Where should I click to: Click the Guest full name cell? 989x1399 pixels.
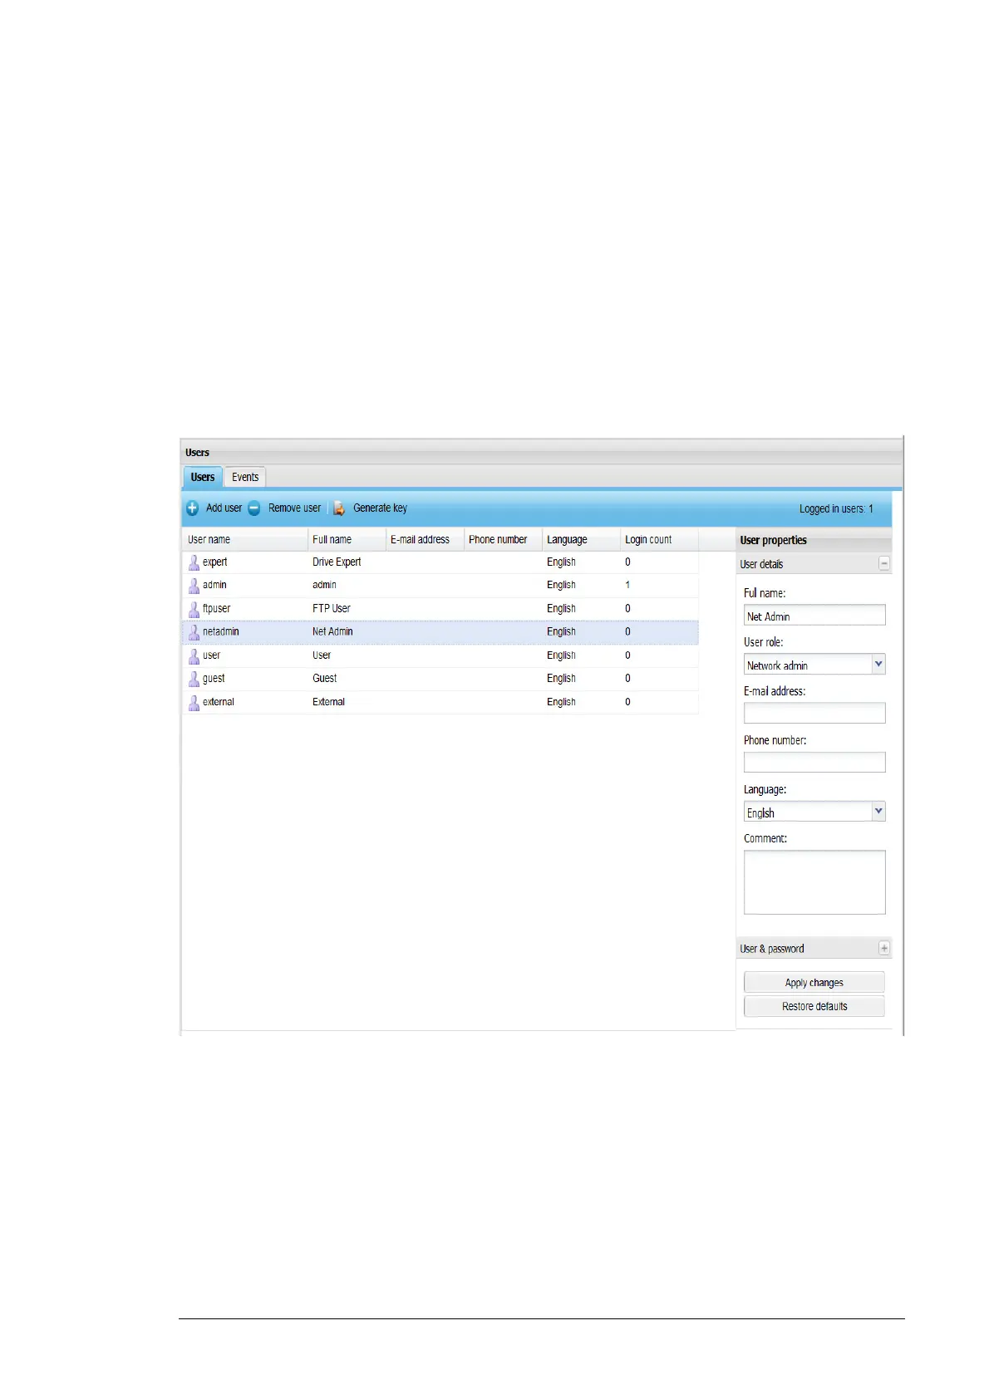(x=324, y=678)
